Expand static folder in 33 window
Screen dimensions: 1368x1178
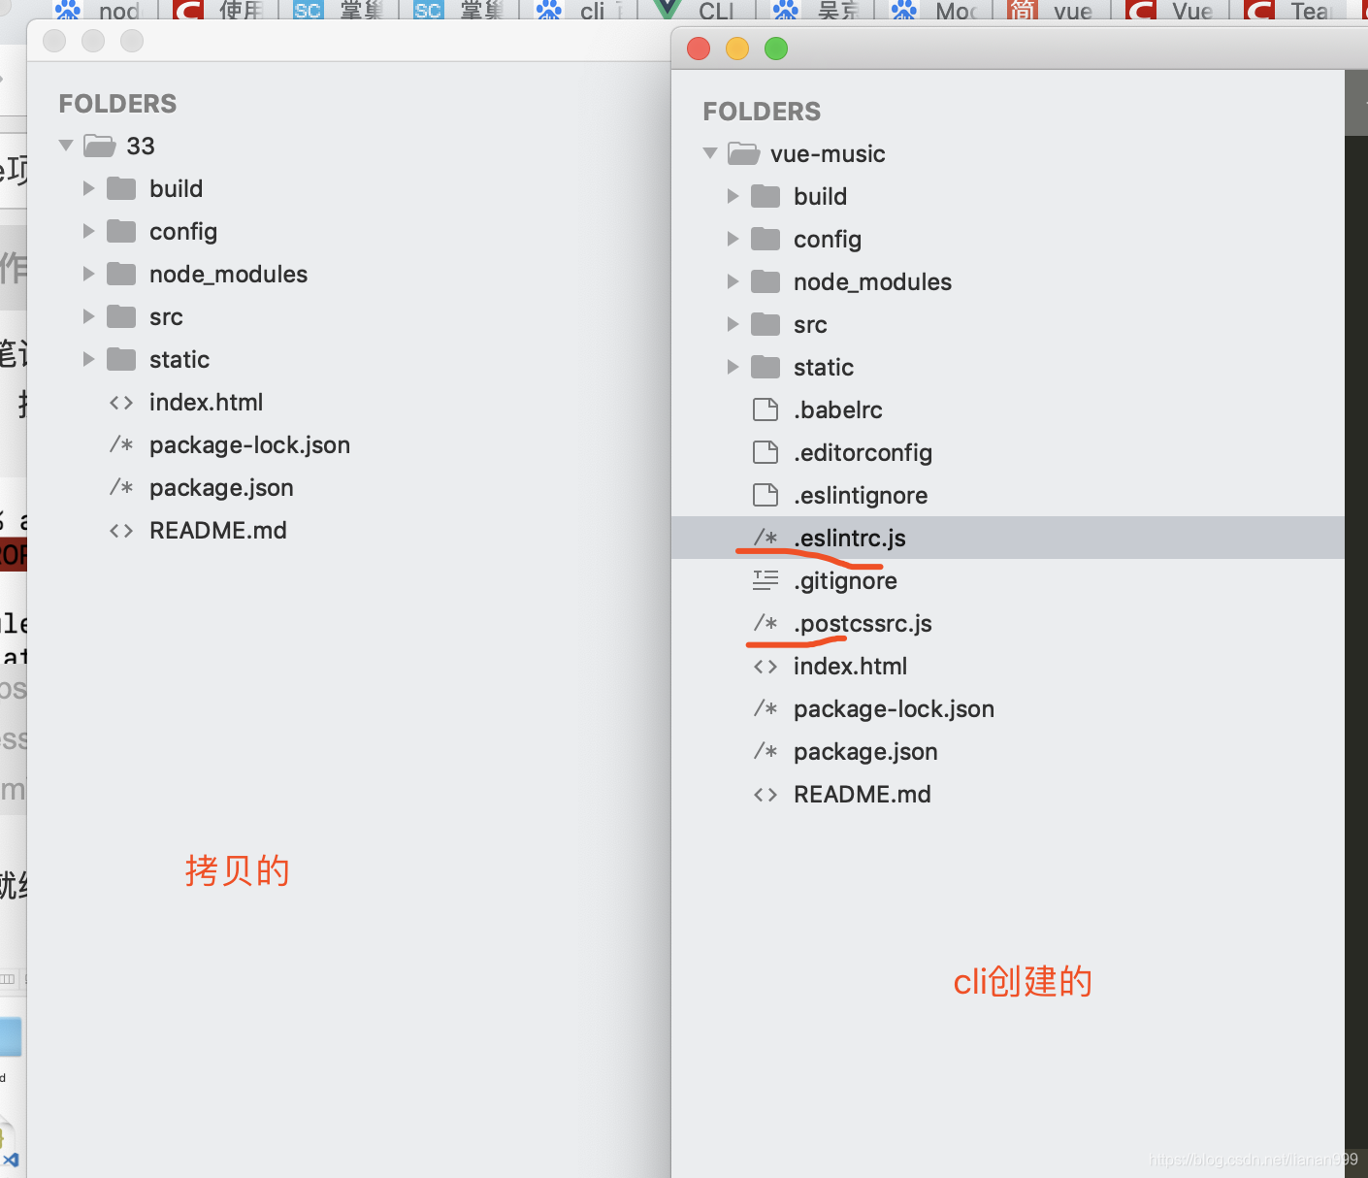click(88, 359)
